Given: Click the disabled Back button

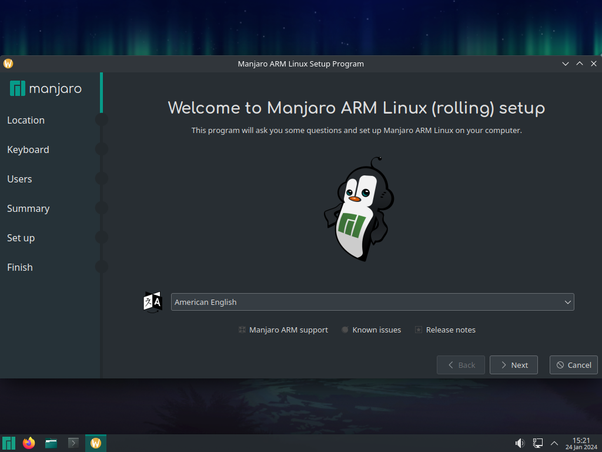Looking at the screenshot, I should click(460, 365).
